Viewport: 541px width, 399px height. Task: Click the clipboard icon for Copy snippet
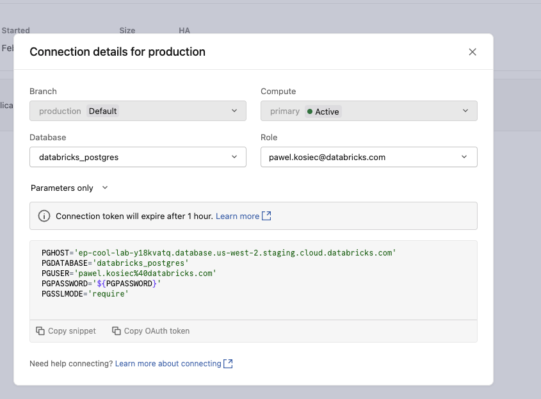pos(40,331)
